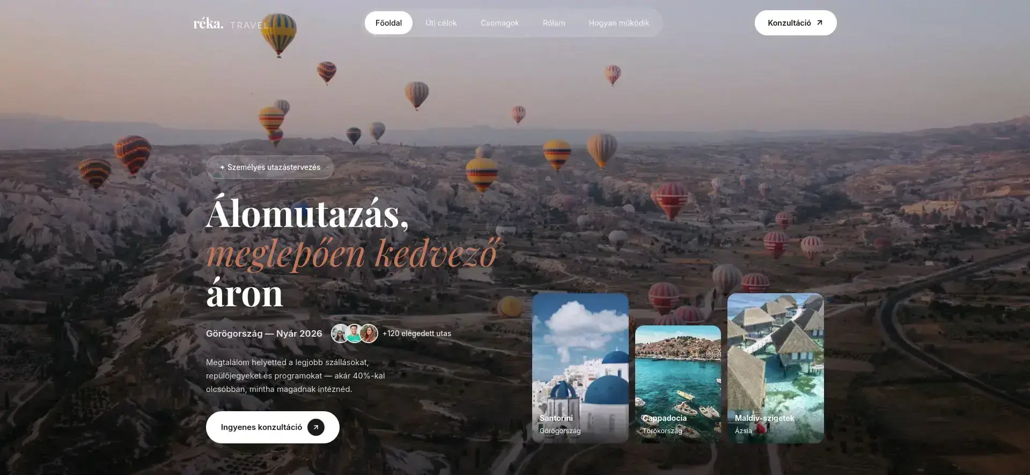This screenshot has height=475, width=1030.
Task: Click the +120 elégedett utas text
Action: [417, 333]
